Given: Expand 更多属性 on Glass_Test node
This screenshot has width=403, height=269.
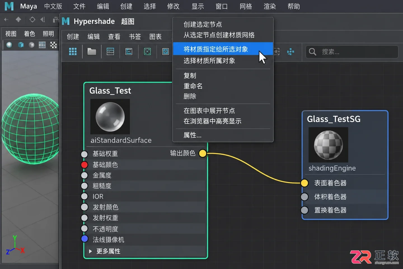Looking at the screenshot, I should tap(90, 251).
